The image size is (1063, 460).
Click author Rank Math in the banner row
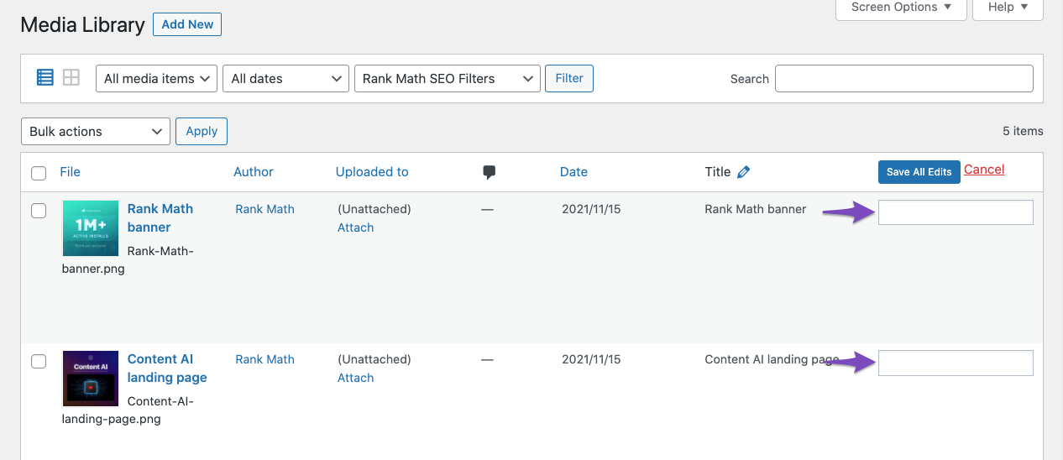point(264,209)
